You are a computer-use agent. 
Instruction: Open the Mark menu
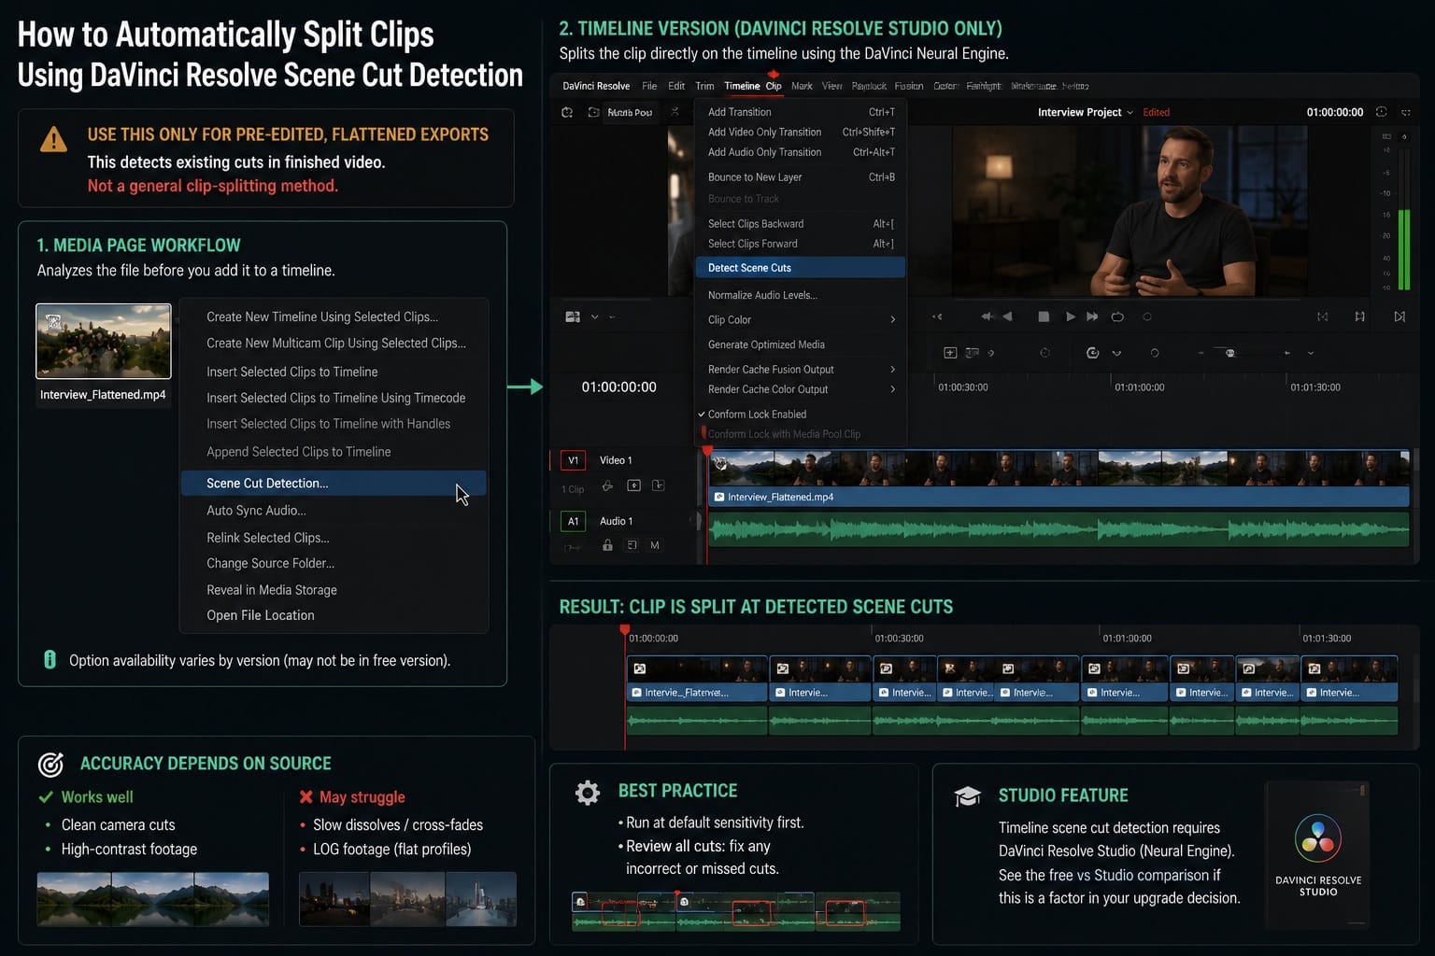pyautogui.click(x=802, y=86)
